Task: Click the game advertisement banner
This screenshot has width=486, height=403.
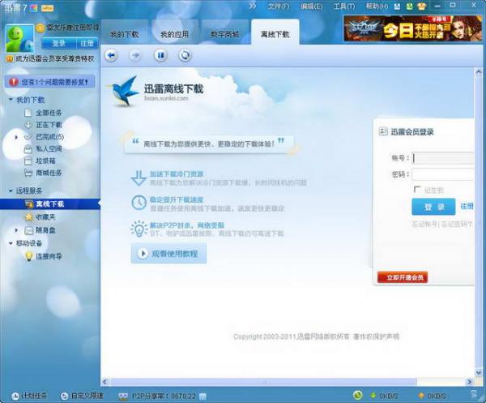Action: (x=413, y=28)
